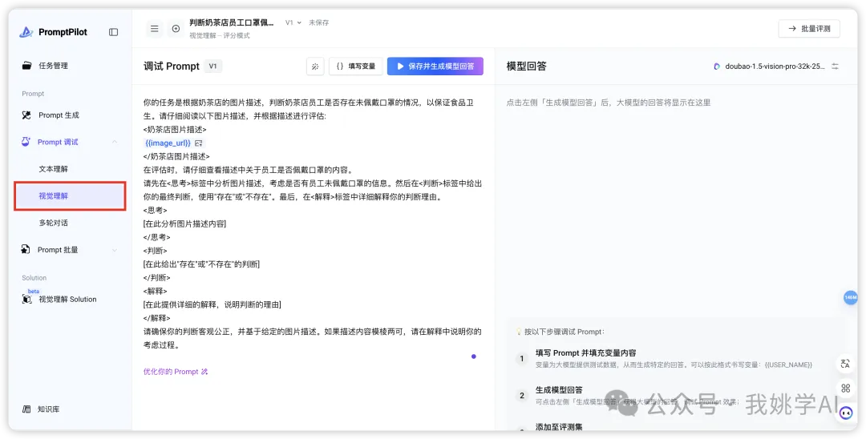Click 保存并生成模型回答 button
The image size is (866, 439).
[435, 66]
